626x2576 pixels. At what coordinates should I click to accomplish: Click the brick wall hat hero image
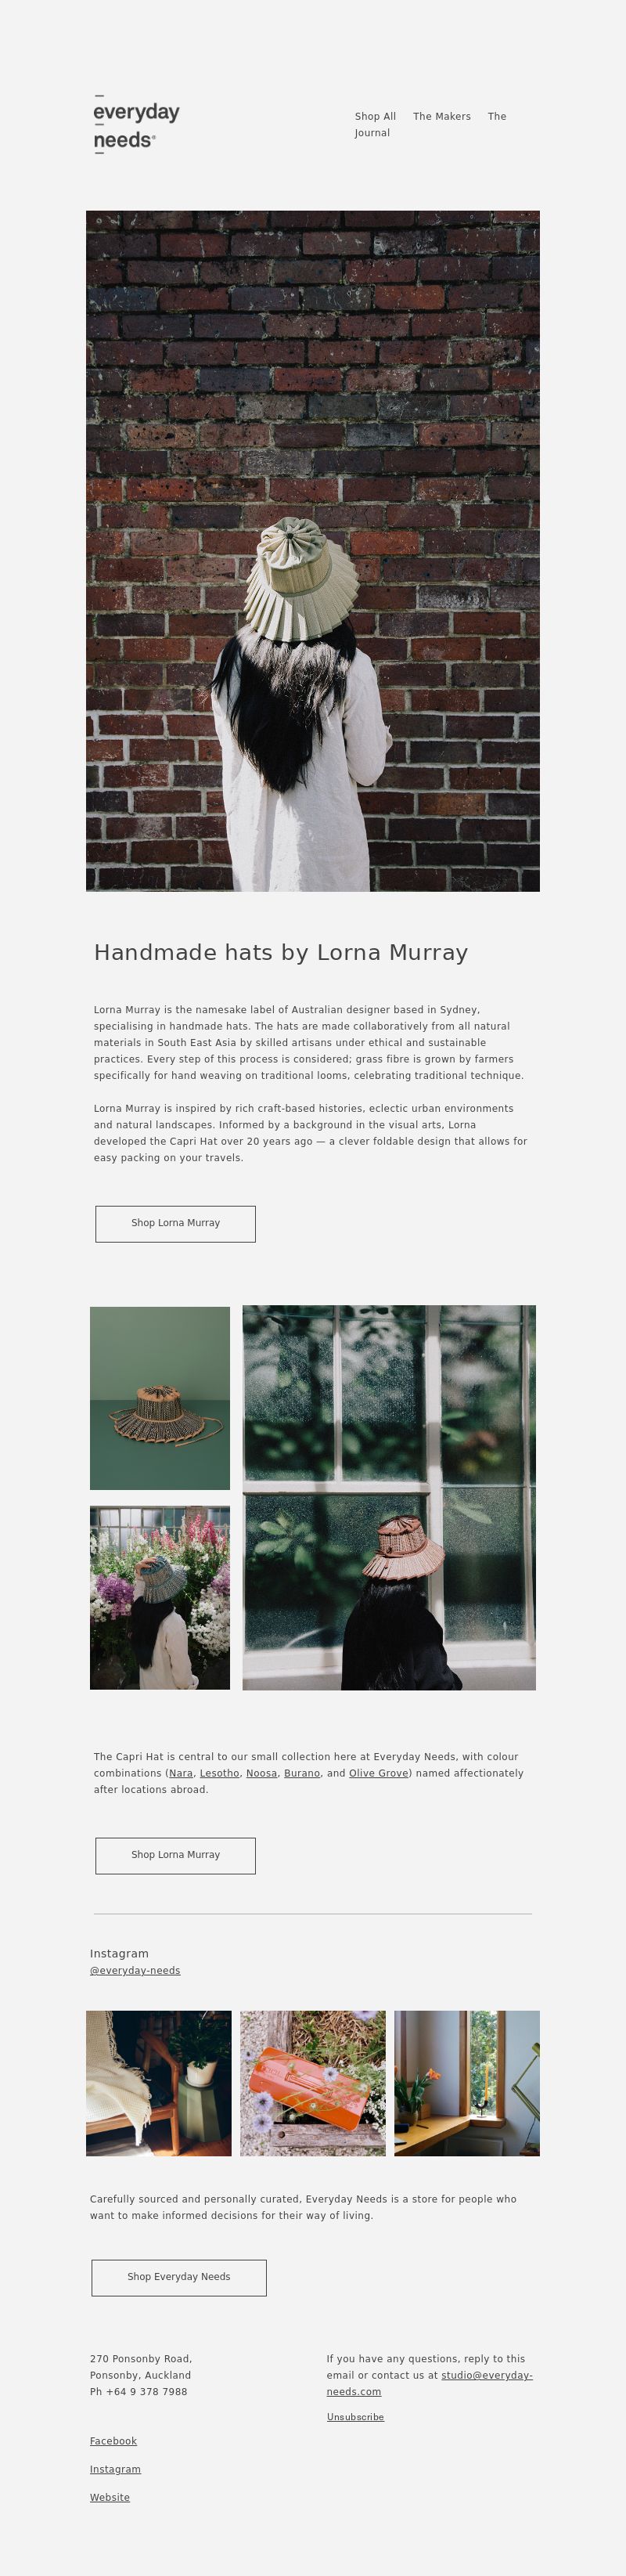pyautogui.click(x=313, y=551)
